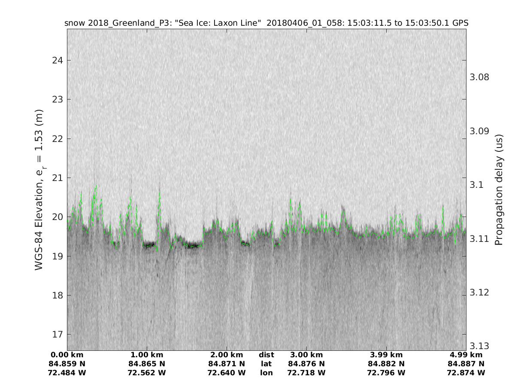Screen dimensions: 515x386
Task: Click the 3.08 propagation delay tick
Action: pyautogui.click(x=479, y=77)
